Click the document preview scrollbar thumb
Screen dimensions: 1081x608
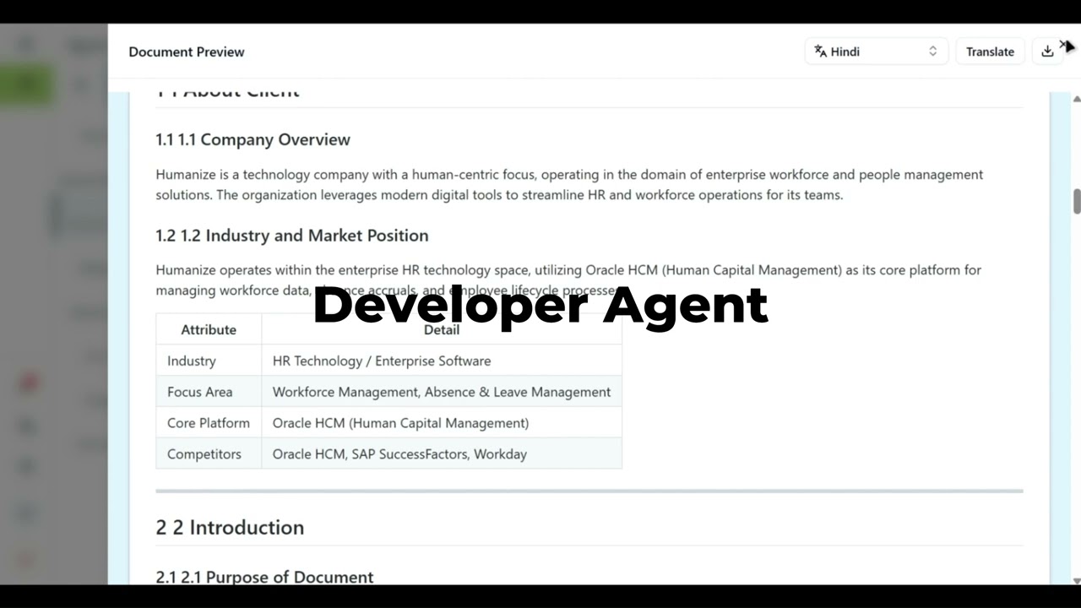click(x=1077, y=202)
